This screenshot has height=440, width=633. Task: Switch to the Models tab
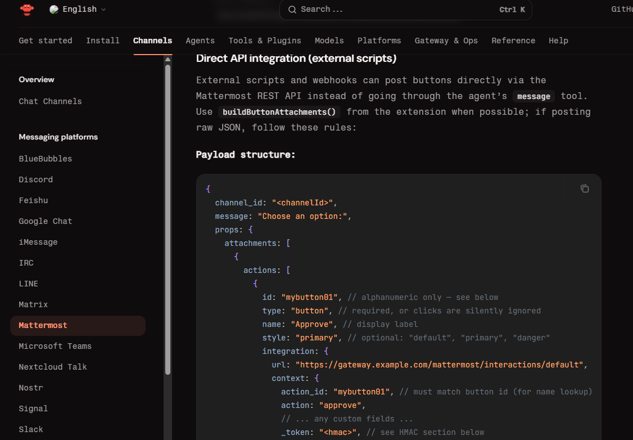pyautogui.click(x=329, y=41)
